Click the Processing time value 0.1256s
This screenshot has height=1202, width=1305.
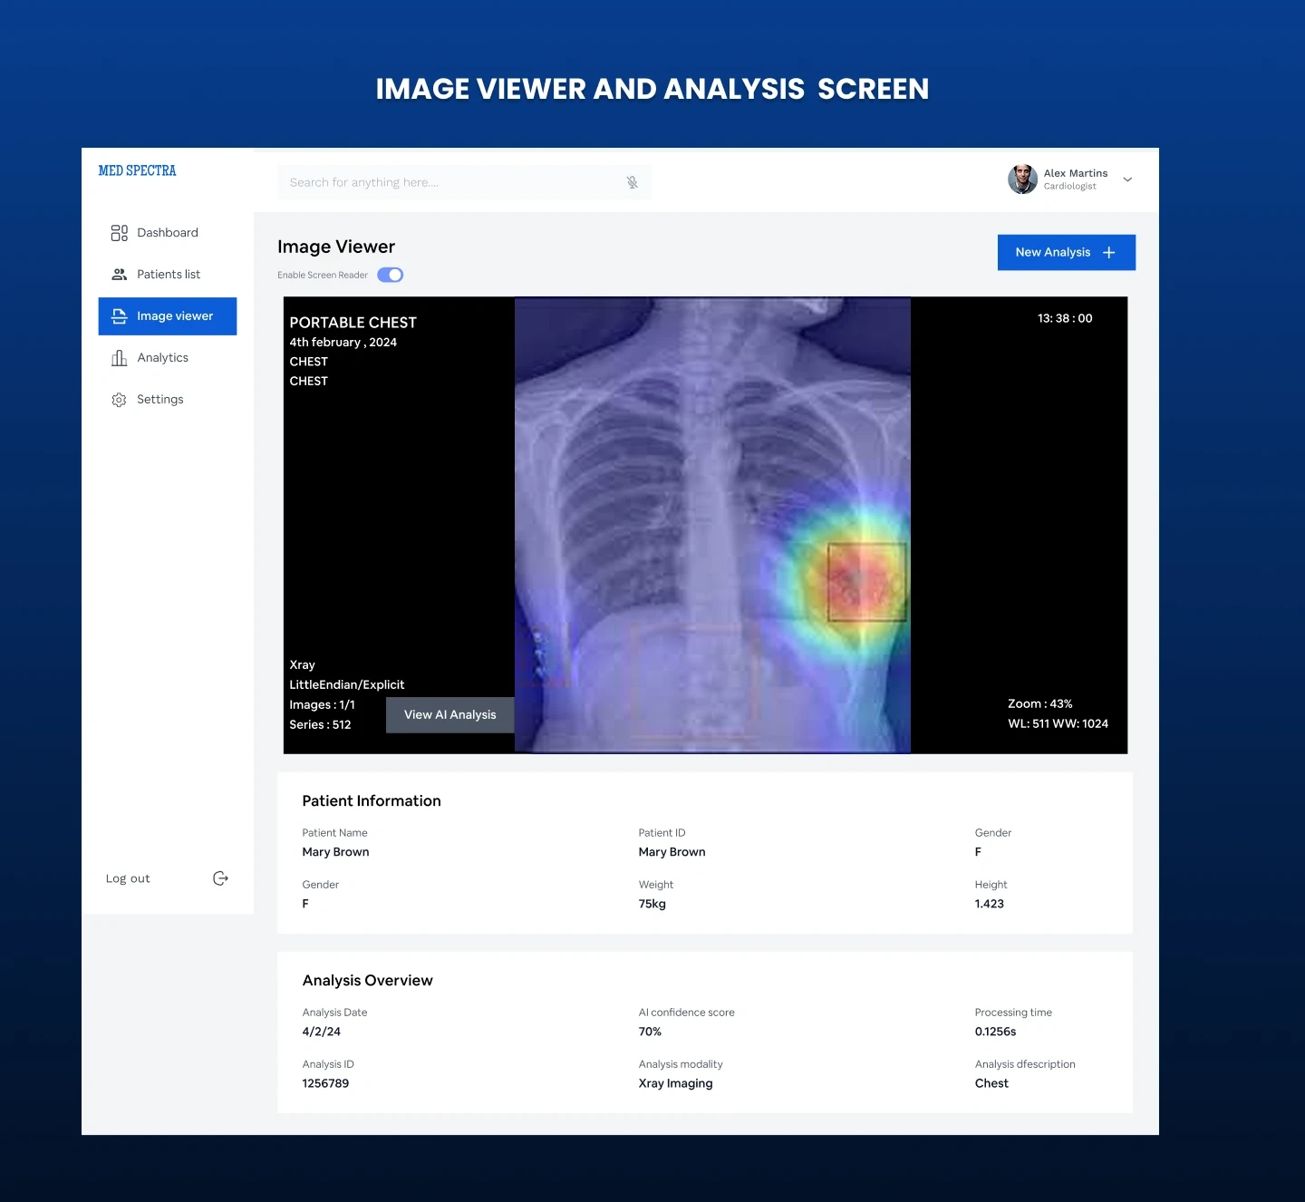(x=996, y=1032)
